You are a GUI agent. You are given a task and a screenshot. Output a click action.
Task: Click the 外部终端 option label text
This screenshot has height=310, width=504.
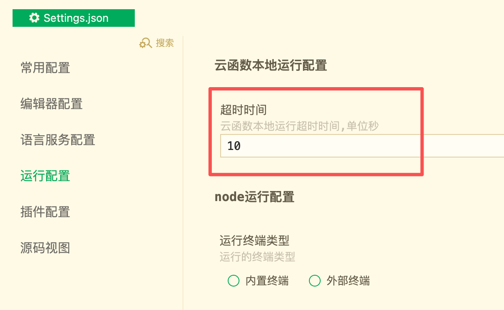click(x=348, y=281)
